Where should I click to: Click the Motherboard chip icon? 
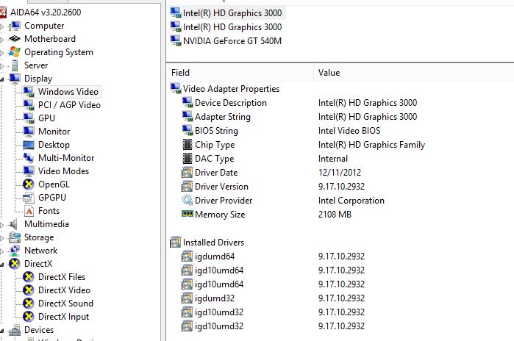click(15, 39)
